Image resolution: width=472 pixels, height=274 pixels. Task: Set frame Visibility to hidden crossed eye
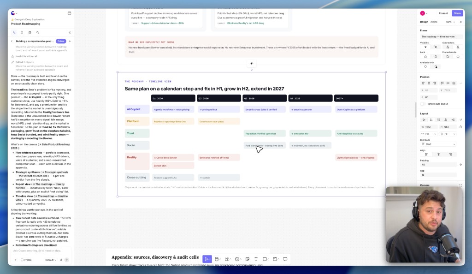coord(436,47)
